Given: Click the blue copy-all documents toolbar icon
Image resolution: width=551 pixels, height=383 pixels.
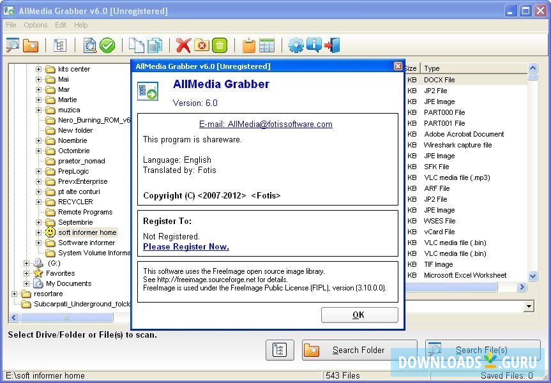Looking at the screenshot, I should 155,45.
